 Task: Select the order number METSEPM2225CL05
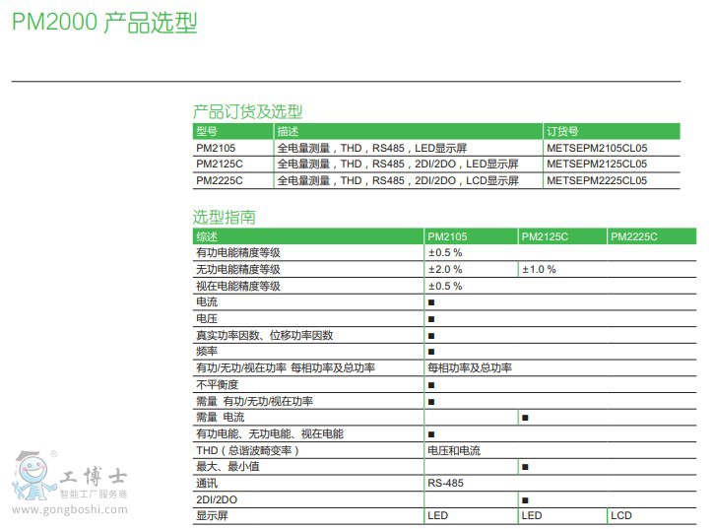pos(596,180)
